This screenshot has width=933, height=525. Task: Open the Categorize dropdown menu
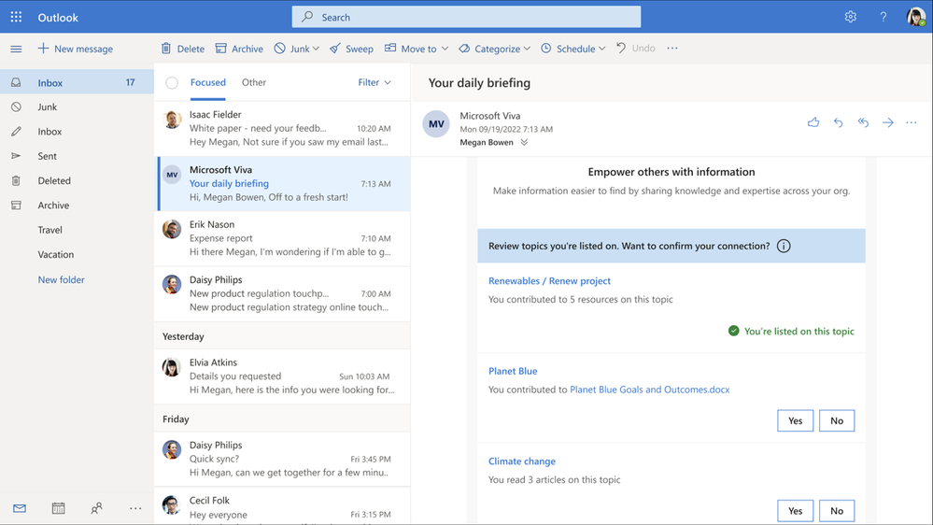coord(497,49)
